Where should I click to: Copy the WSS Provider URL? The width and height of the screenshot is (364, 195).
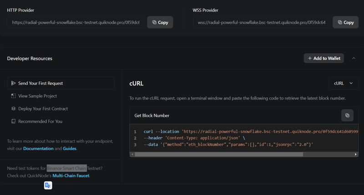click(345, 22)
